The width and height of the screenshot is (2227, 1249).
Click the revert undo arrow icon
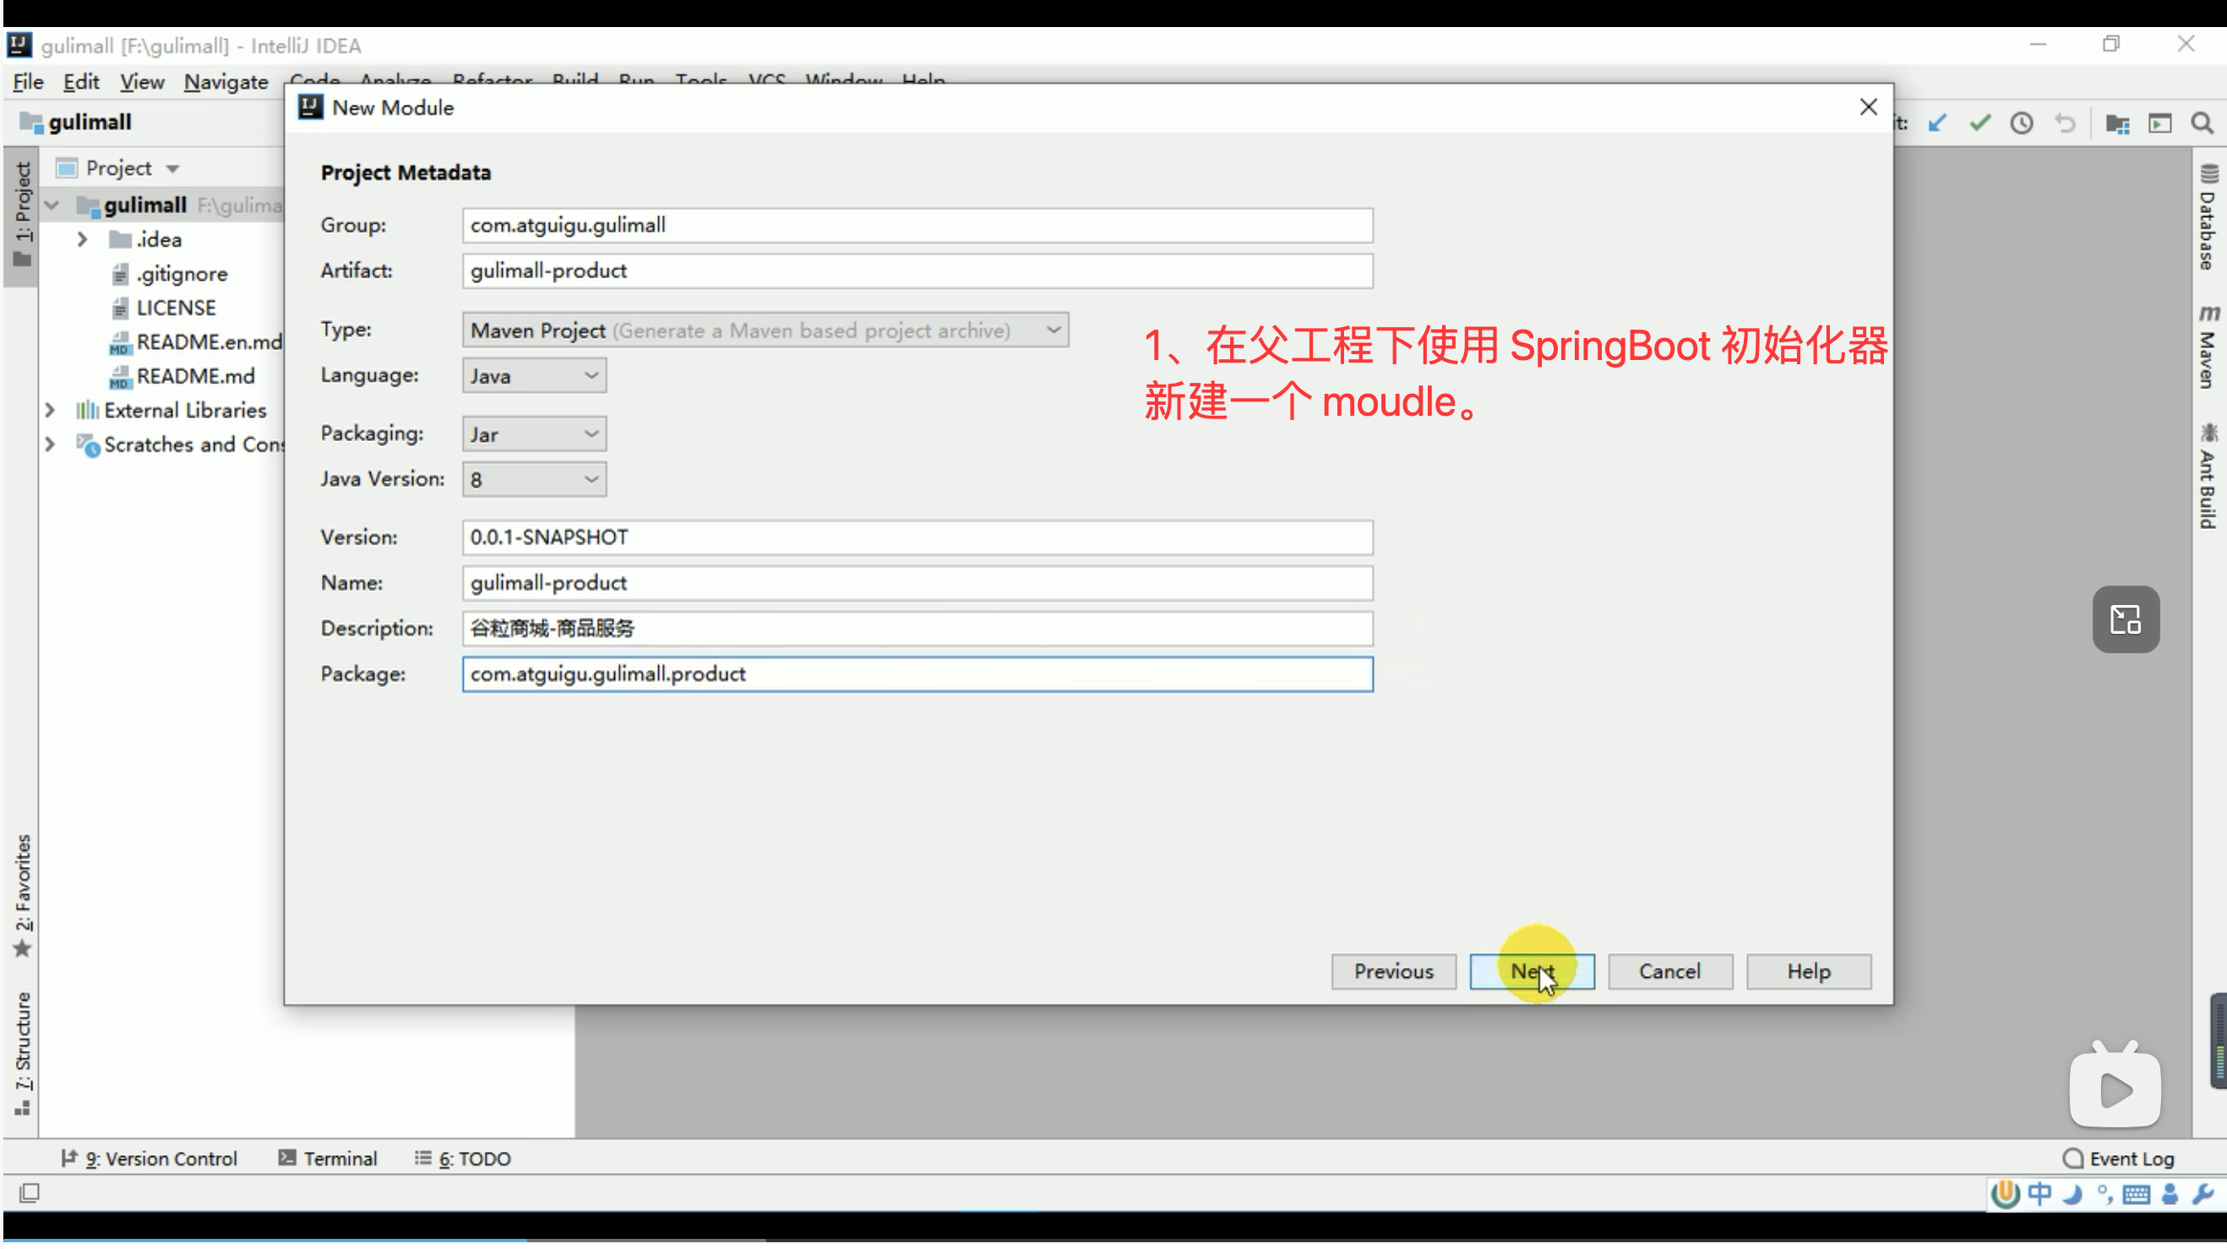(2066, 123)
